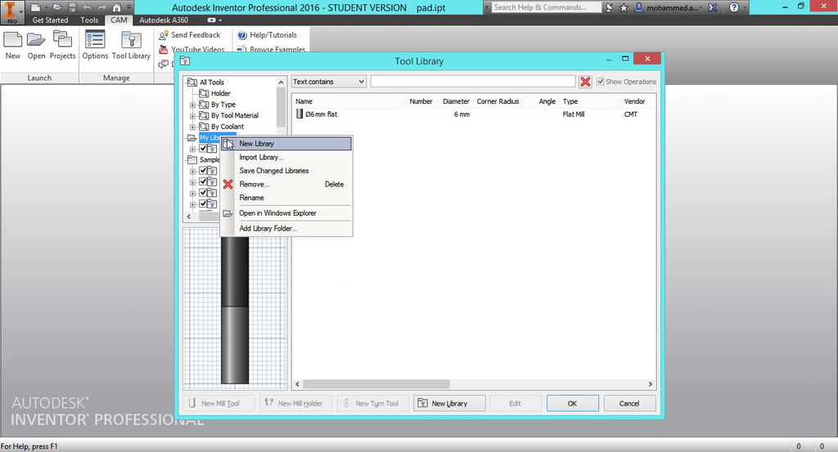Choose Save Changed Libraries menu entry
838x452 pixels.
(x=286, y=171)
